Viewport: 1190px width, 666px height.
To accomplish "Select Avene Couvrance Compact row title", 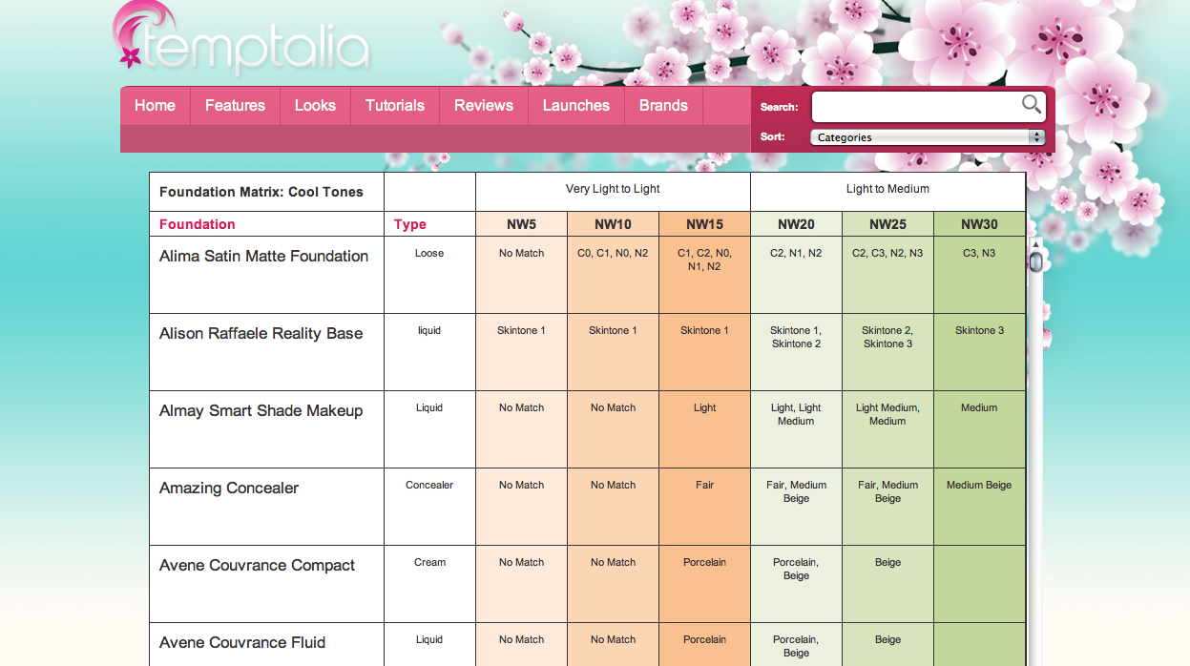I will point(257,565).
